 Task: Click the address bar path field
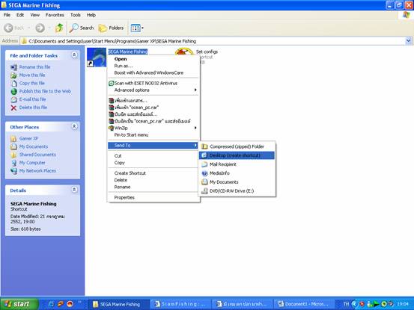coord(213,41)
